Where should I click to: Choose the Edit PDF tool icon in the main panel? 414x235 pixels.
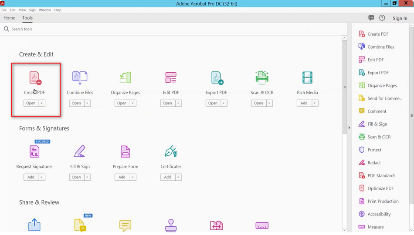click(x=171, y=77)
